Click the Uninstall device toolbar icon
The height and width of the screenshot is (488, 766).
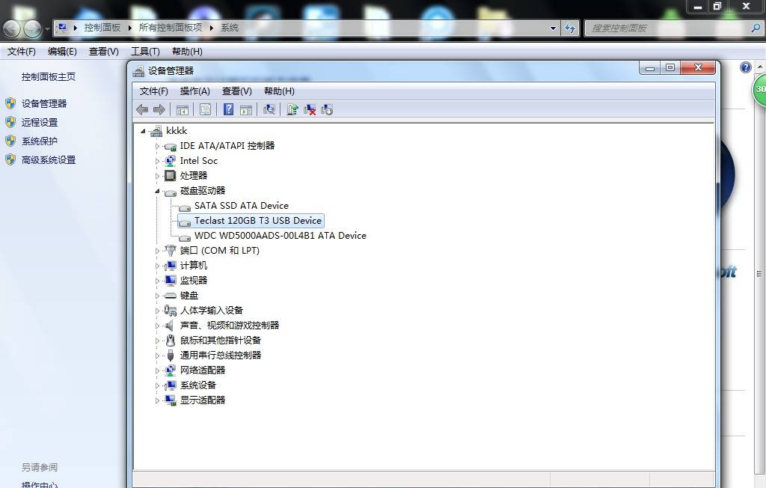coord(310,109)
